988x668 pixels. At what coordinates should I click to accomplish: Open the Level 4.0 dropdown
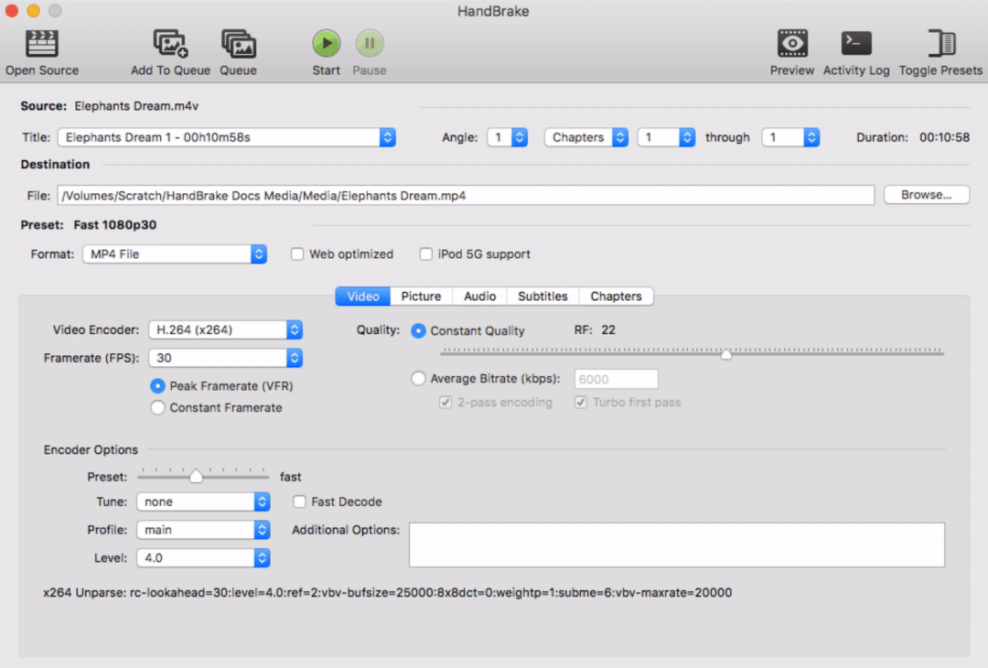[x=203, y=557]
